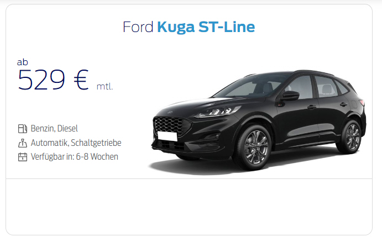
Task: Click the "ab" label above the price
Action: point(23,62)
